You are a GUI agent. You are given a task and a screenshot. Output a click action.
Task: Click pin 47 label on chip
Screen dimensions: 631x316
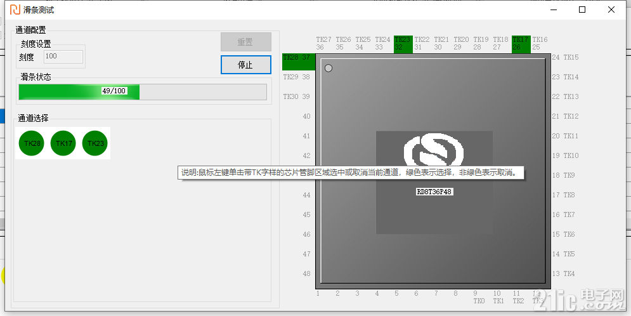pos(307,254)
